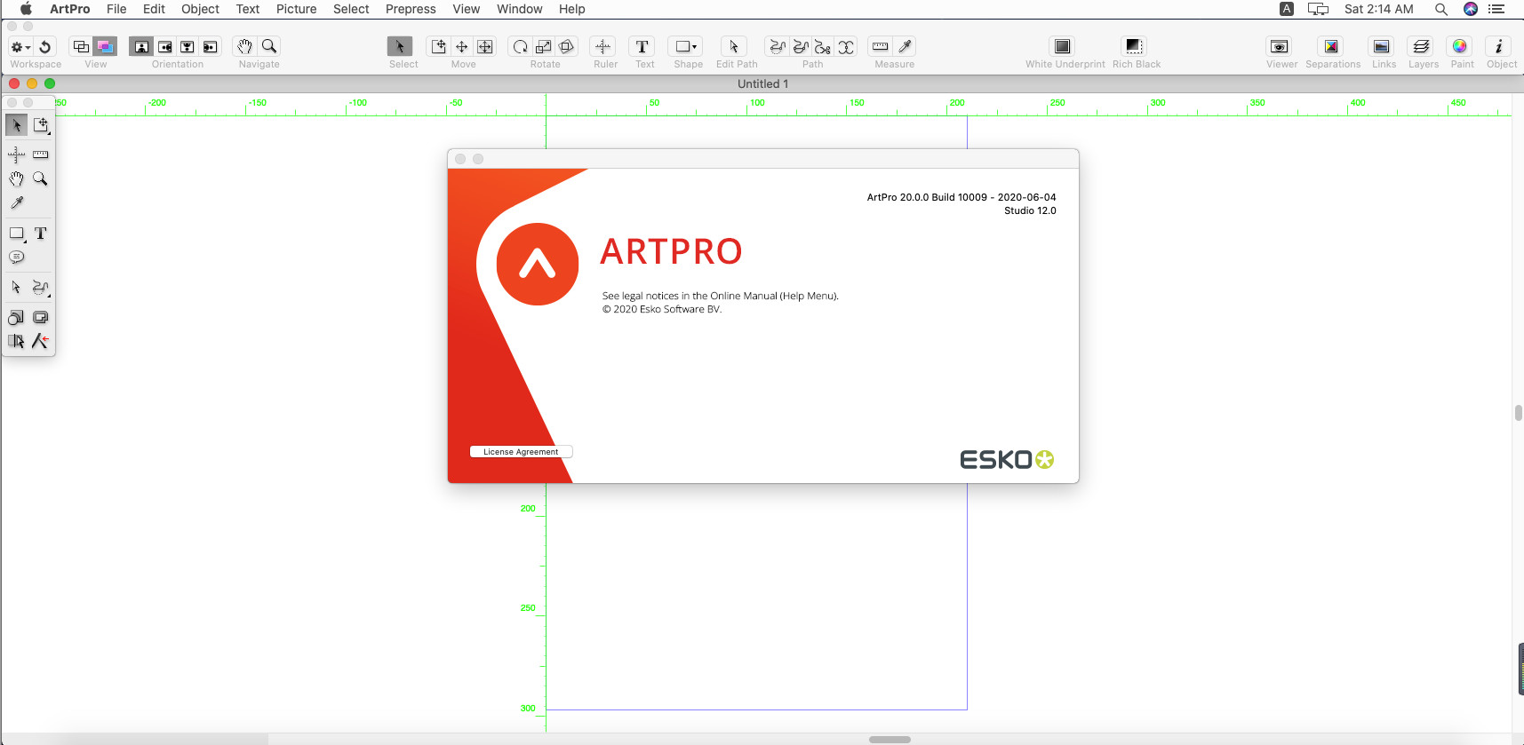Click the White Underprint icon
This screenshot has height=745, width=1524.
tap(1063, 46)
